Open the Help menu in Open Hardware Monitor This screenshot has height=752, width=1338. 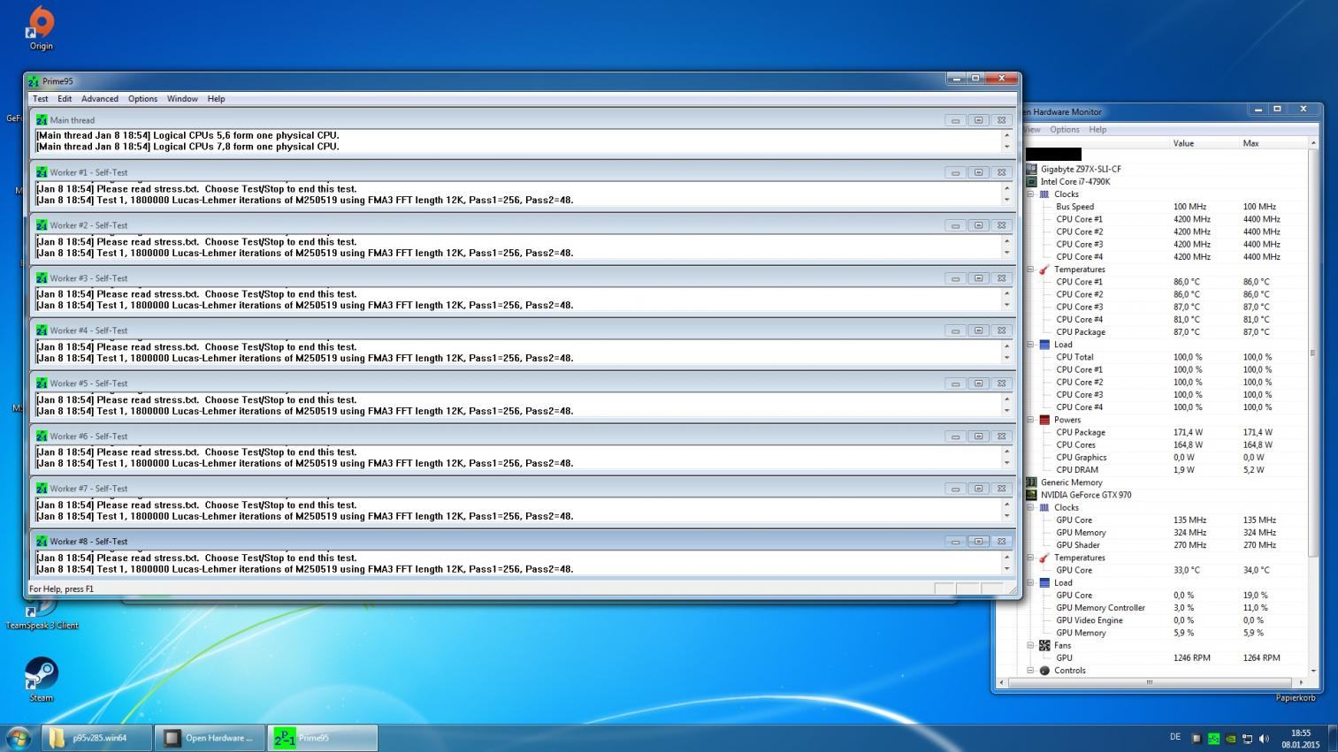tap(1097, 129)
